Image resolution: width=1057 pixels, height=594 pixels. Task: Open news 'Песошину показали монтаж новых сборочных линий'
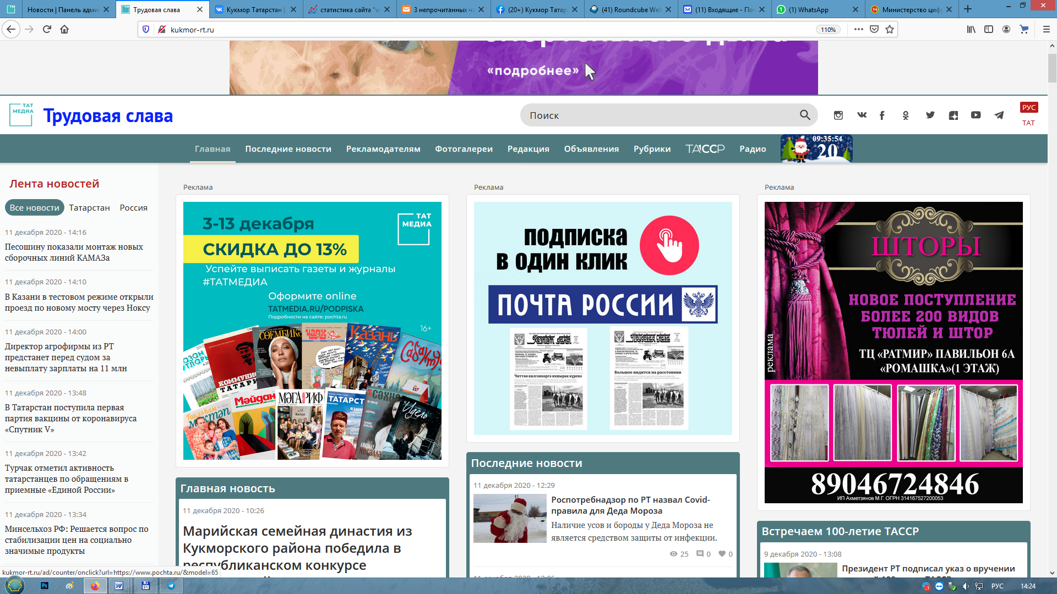(x=74, y=252)
